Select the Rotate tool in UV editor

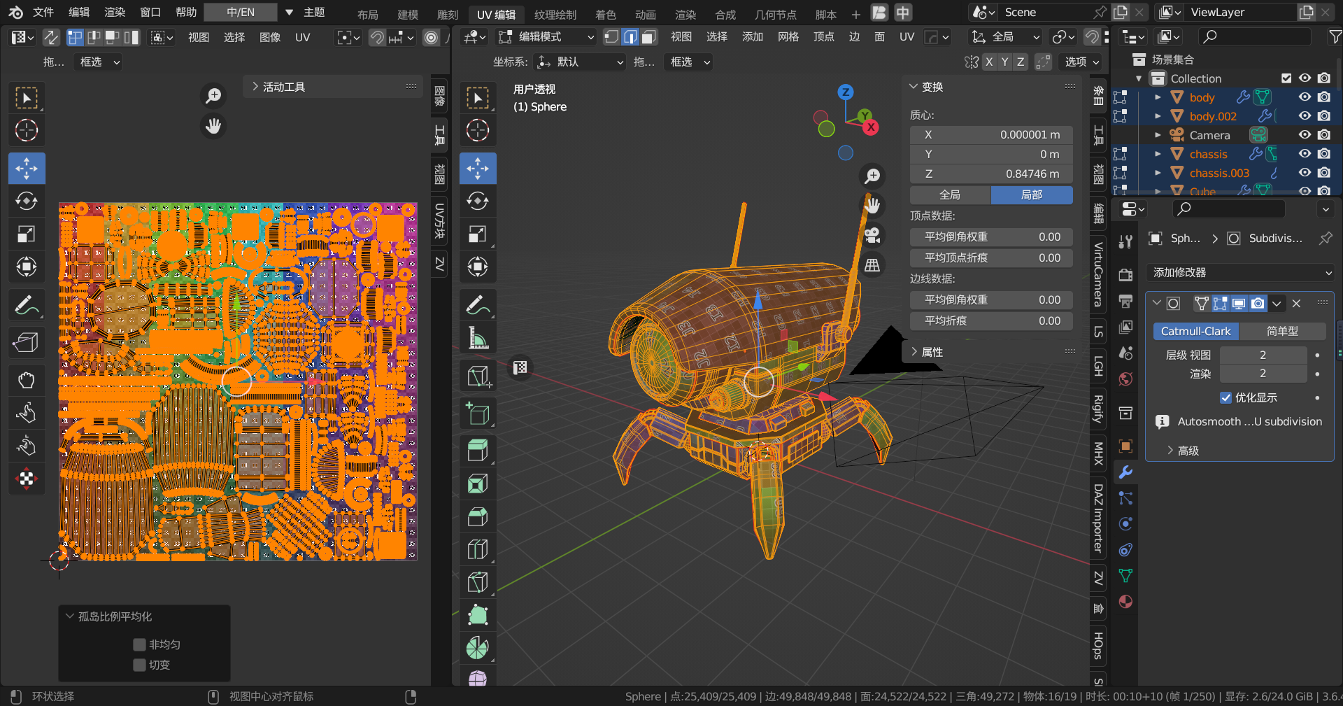[x=27, y=202]
